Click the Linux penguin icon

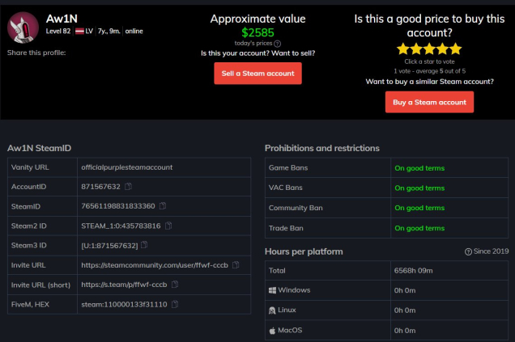click(272, 310)
